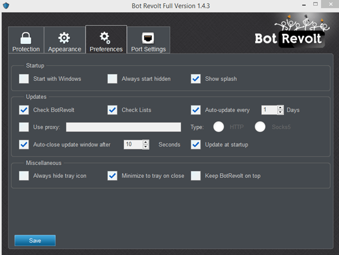Uncheck the Check Lists option
The image size is (339, 255).
[112, 110]
